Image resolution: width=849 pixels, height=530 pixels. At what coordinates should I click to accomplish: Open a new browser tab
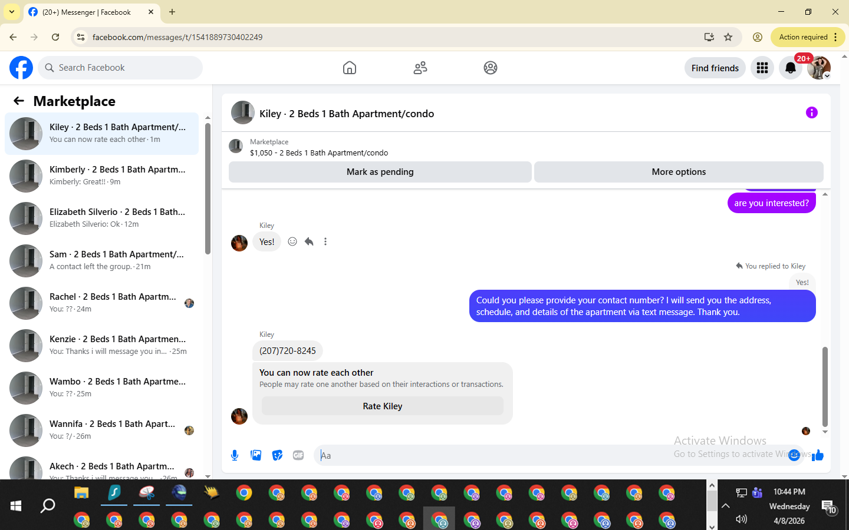point(172,12)
